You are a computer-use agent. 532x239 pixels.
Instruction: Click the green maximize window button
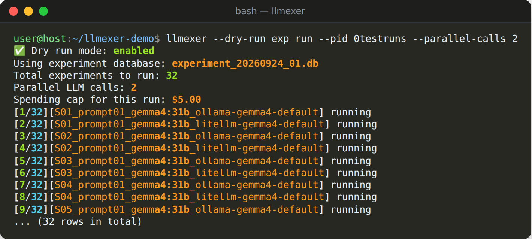click(43, 11)
